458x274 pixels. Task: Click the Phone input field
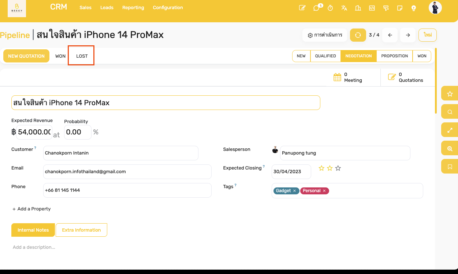coord(127,190)
